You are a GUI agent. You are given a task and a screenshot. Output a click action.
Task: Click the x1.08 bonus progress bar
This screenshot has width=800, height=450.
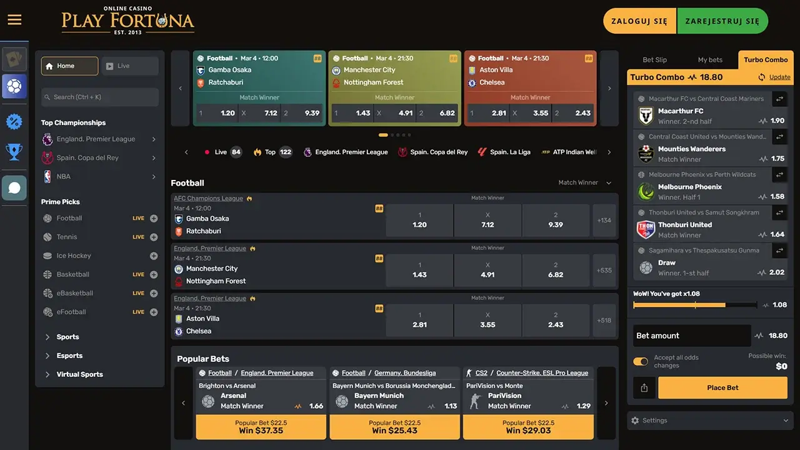click(695, 305)
